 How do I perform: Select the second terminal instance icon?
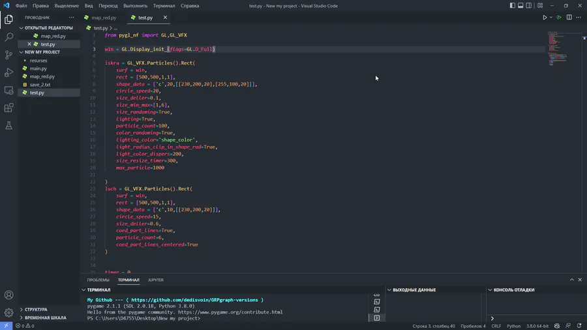[376, 310]
